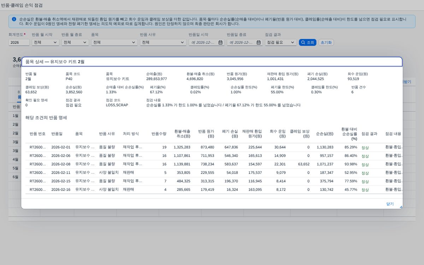Click the info icon in the notice banner
The height and width of the screenshot is (265, 424).
click(x=14, y=19)
